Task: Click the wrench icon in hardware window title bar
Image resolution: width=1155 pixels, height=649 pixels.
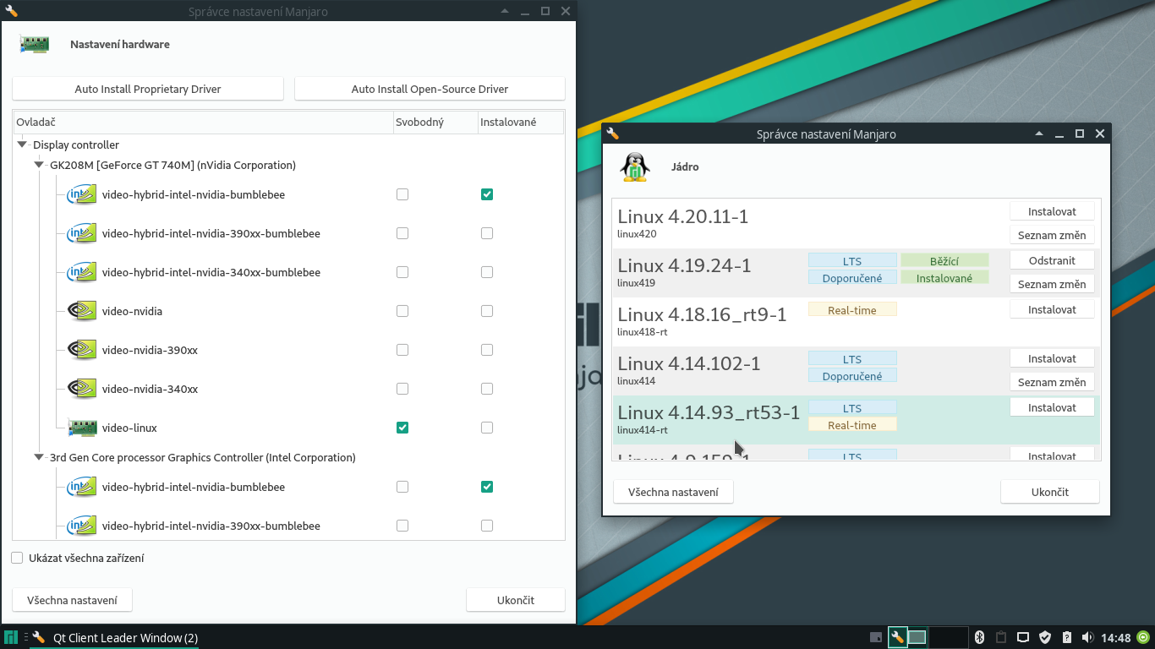Action: tap(11, 12)
